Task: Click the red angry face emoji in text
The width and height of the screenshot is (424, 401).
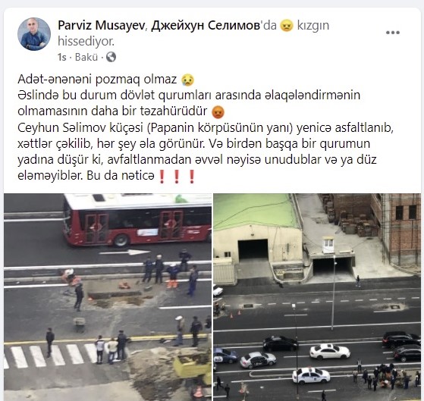Action: click(218, 112)
